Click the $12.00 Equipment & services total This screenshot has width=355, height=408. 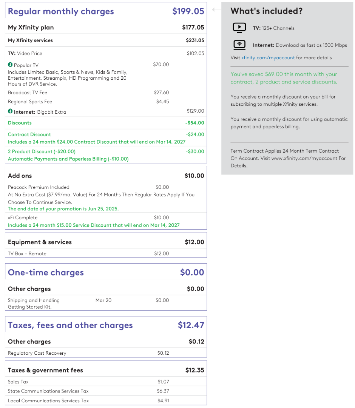click(x=194, y=242)
